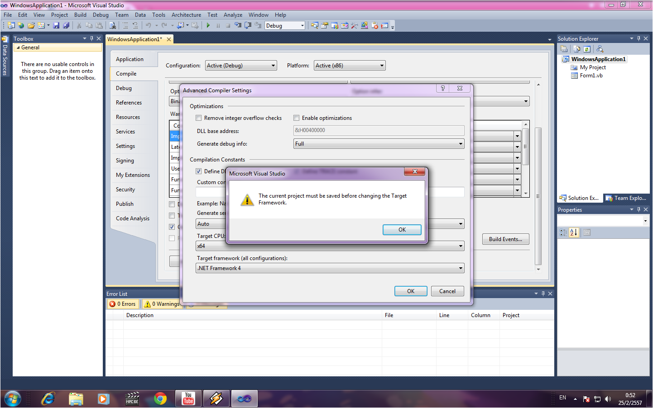
Task: Open the Build menu
Action: point(80,15)
